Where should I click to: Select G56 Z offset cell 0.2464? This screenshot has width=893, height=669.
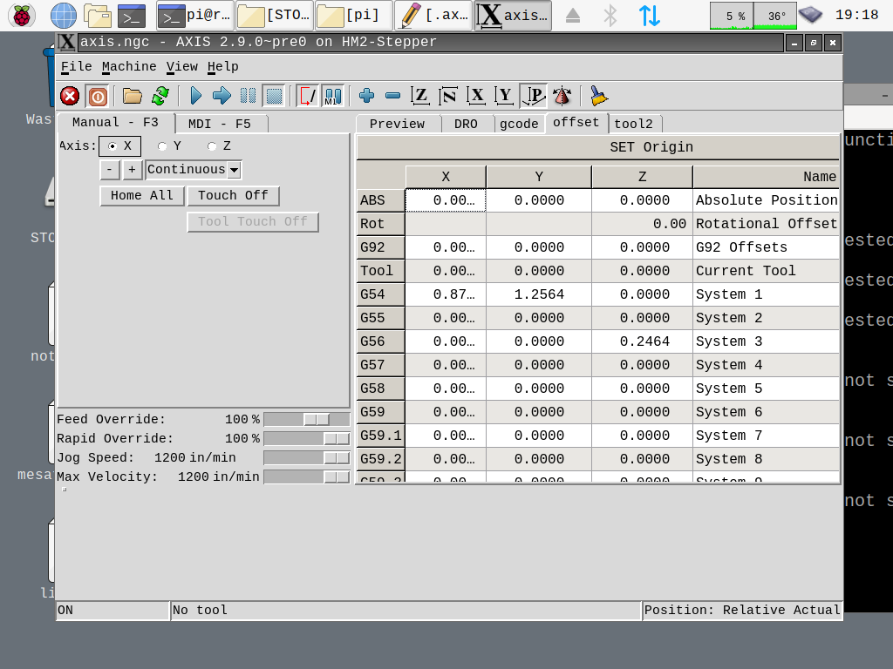[643, 341]
